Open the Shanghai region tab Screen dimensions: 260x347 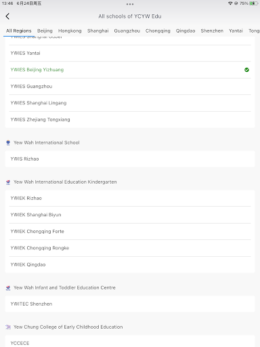[x=98, y=30]
